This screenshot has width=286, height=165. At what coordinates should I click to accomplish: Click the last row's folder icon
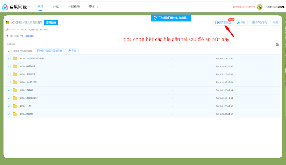(x=15, y=114)
